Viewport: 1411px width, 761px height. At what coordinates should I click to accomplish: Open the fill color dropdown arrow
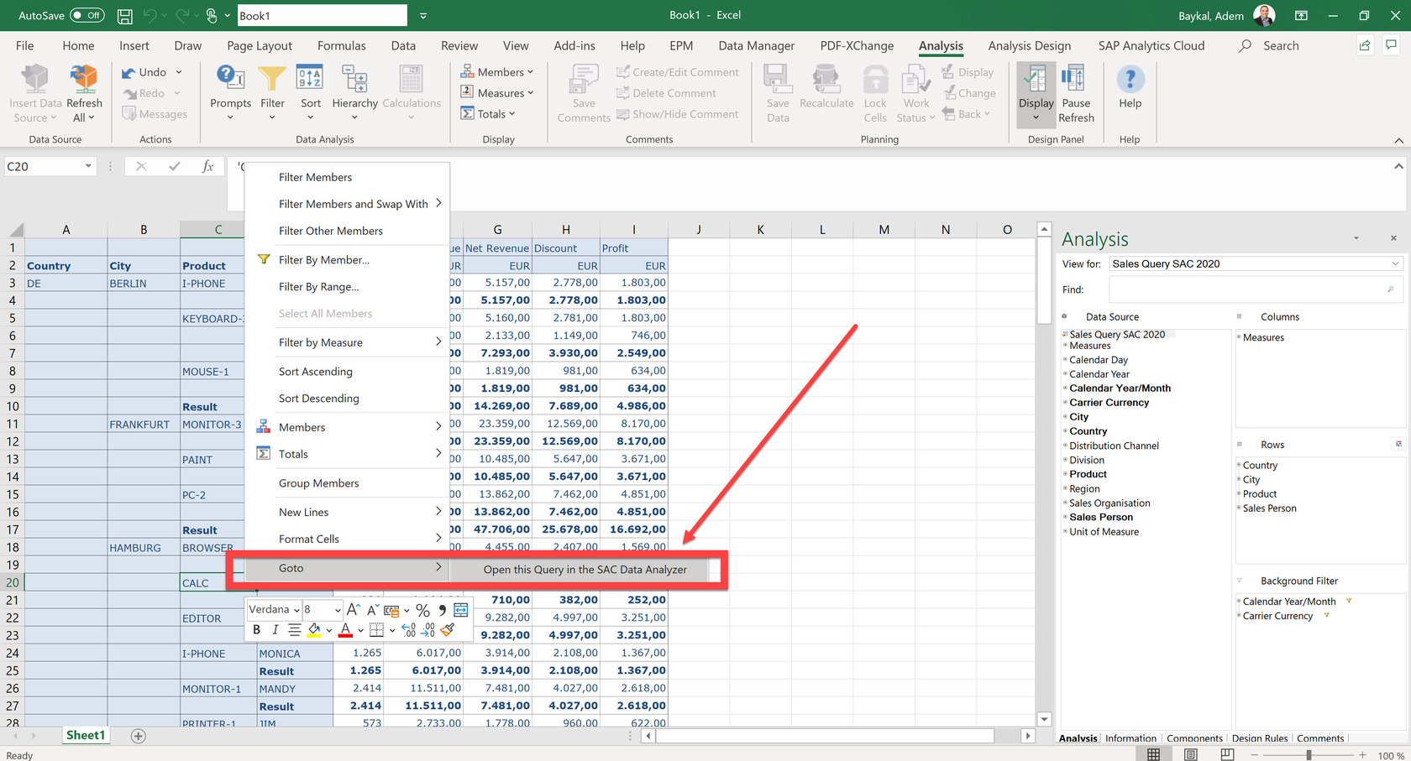328,630
